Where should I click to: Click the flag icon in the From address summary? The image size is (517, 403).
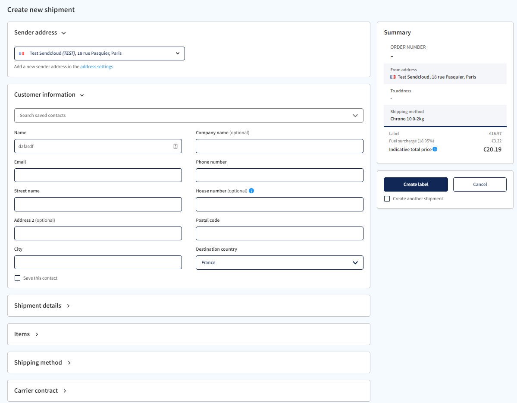[x=392, y=76]
